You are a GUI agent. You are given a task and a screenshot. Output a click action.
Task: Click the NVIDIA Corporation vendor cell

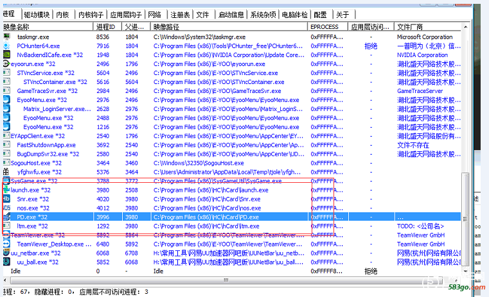pos(422,55)
